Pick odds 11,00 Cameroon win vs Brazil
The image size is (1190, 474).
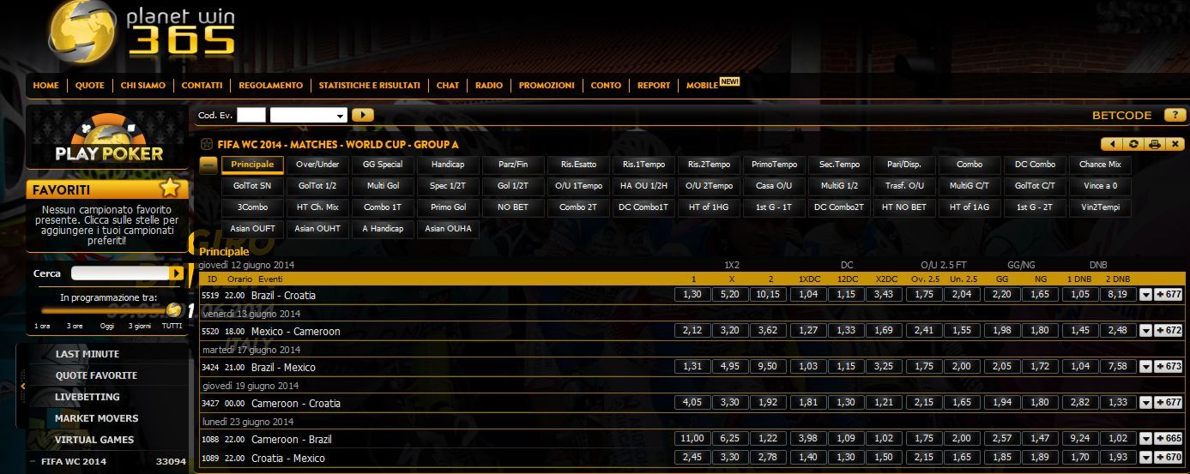click(x=693, y=439)
